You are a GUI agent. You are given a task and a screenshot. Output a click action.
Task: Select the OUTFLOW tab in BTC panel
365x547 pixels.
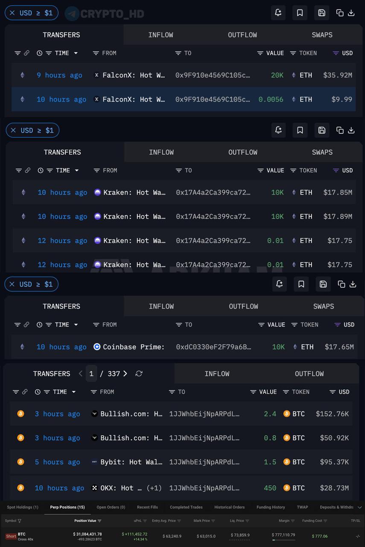pos(309,373)
